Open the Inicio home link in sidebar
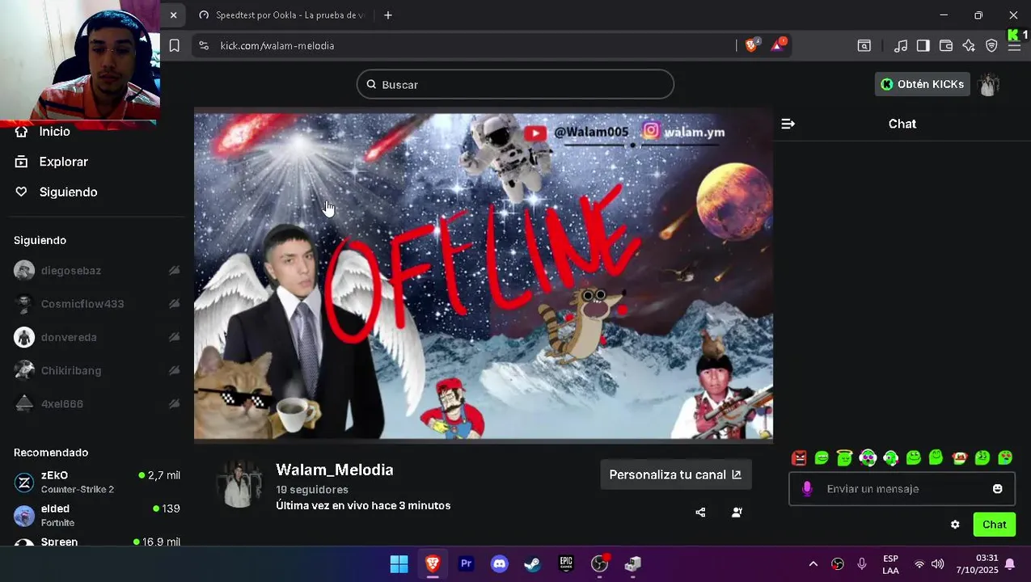 (x=42, y=132)
